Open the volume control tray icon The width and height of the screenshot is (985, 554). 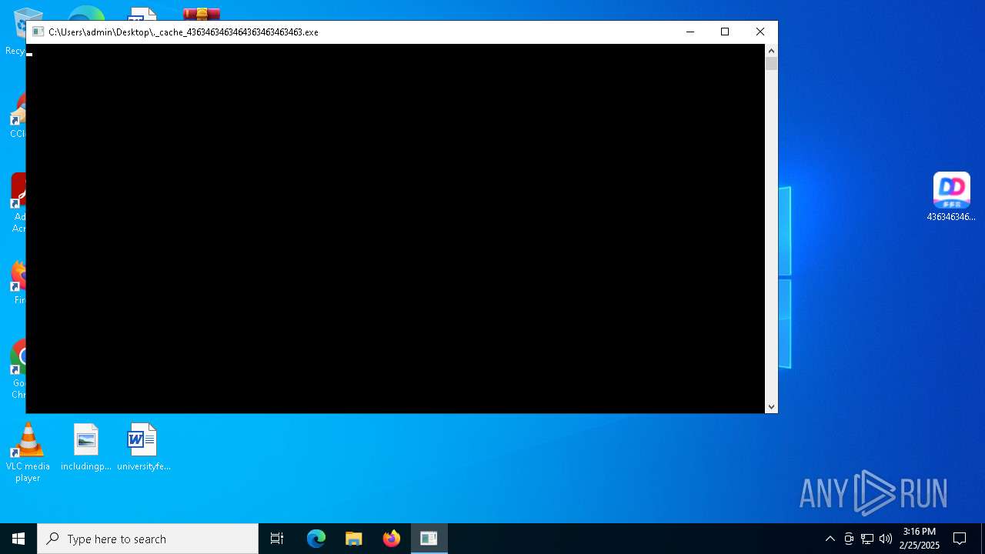coord(886,539)
